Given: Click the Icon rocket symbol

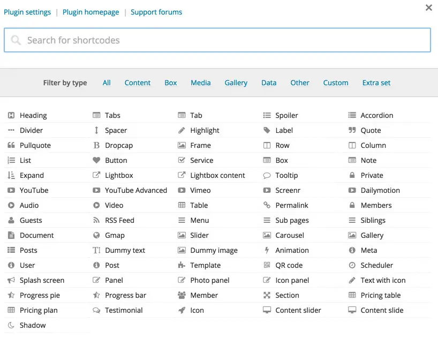Looking at the screenshot, I should [182, 310].
